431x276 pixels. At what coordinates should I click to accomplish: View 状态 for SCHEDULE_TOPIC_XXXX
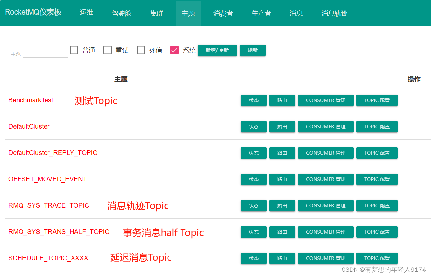(254, 258)
